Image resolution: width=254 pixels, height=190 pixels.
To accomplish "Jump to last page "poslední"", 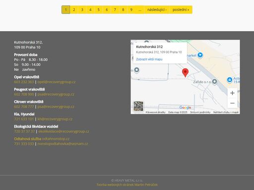I will 181,10.
